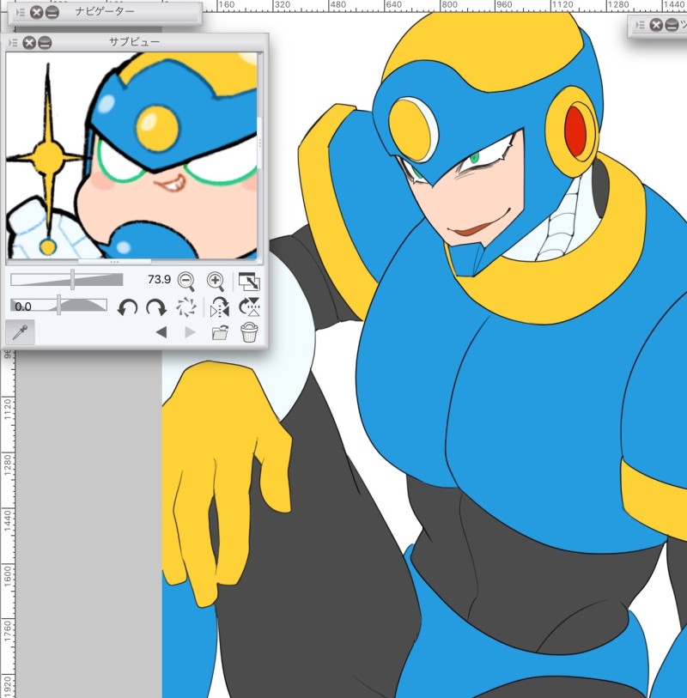
Task: Collapse the サブビュー panel
Action: pos(45,43)
